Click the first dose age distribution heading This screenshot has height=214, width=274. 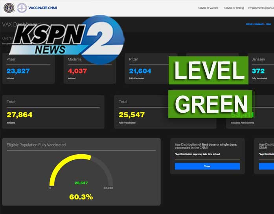click(x=206, y=146)
